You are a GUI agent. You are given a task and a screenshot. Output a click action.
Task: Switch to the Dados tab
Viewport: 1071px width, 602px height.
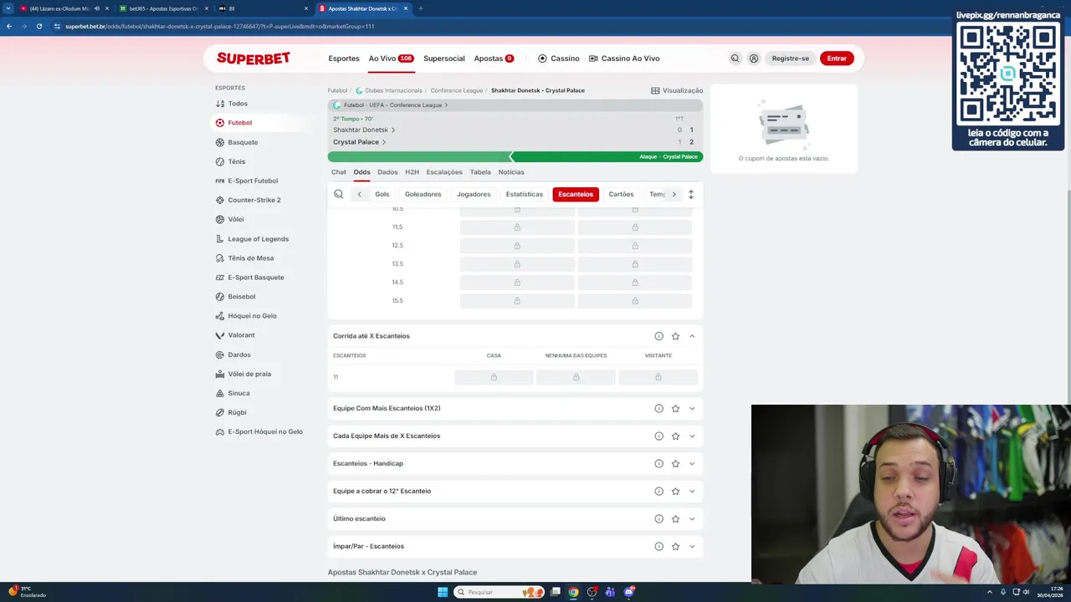387,172
